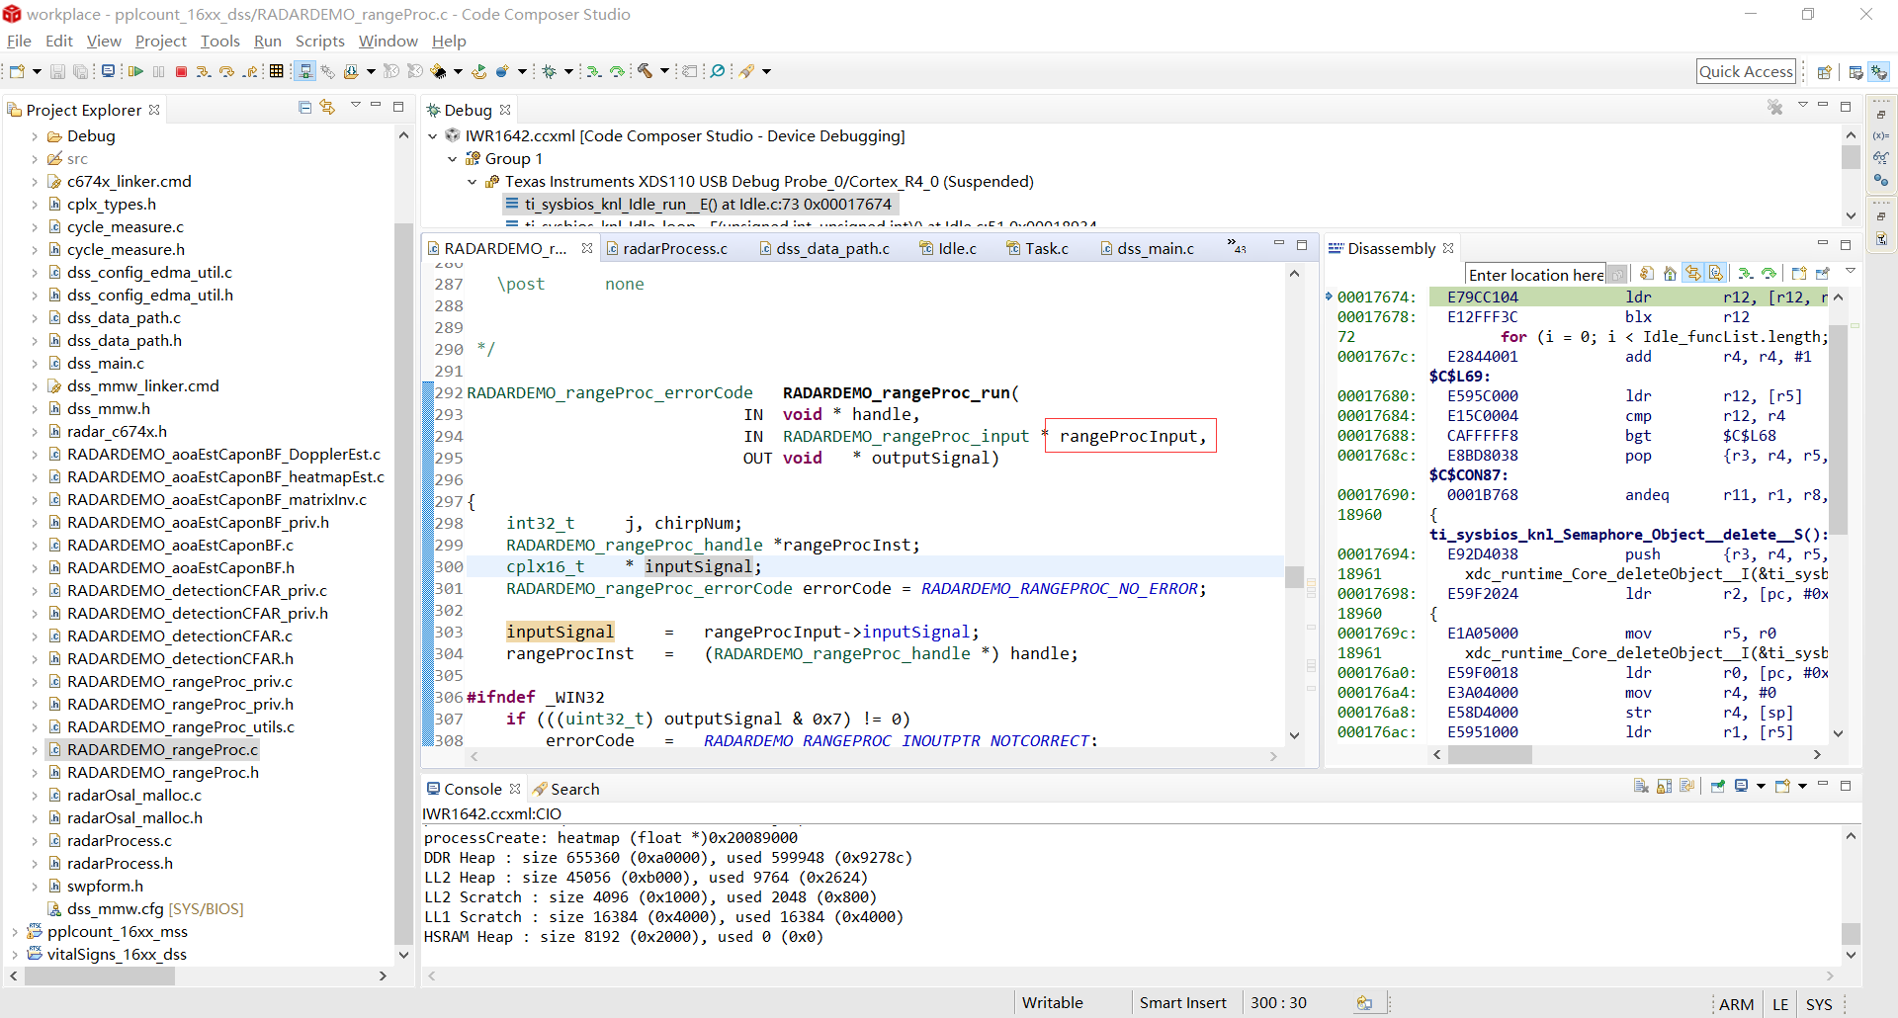Click the Build hammer toolbar icon
Viewport: 1898px width, 1018px height.
645,70
